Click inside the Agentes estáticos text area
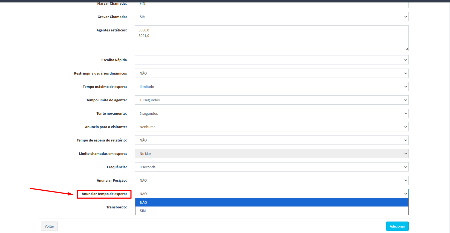This screenshot has height=233, width=450. point(271,38)
